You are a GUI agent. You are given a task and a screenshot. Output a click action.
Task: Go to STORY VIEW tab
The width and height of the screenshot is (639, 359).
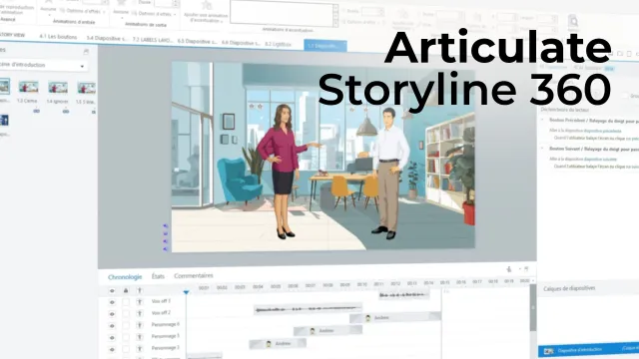click(12, 35)
